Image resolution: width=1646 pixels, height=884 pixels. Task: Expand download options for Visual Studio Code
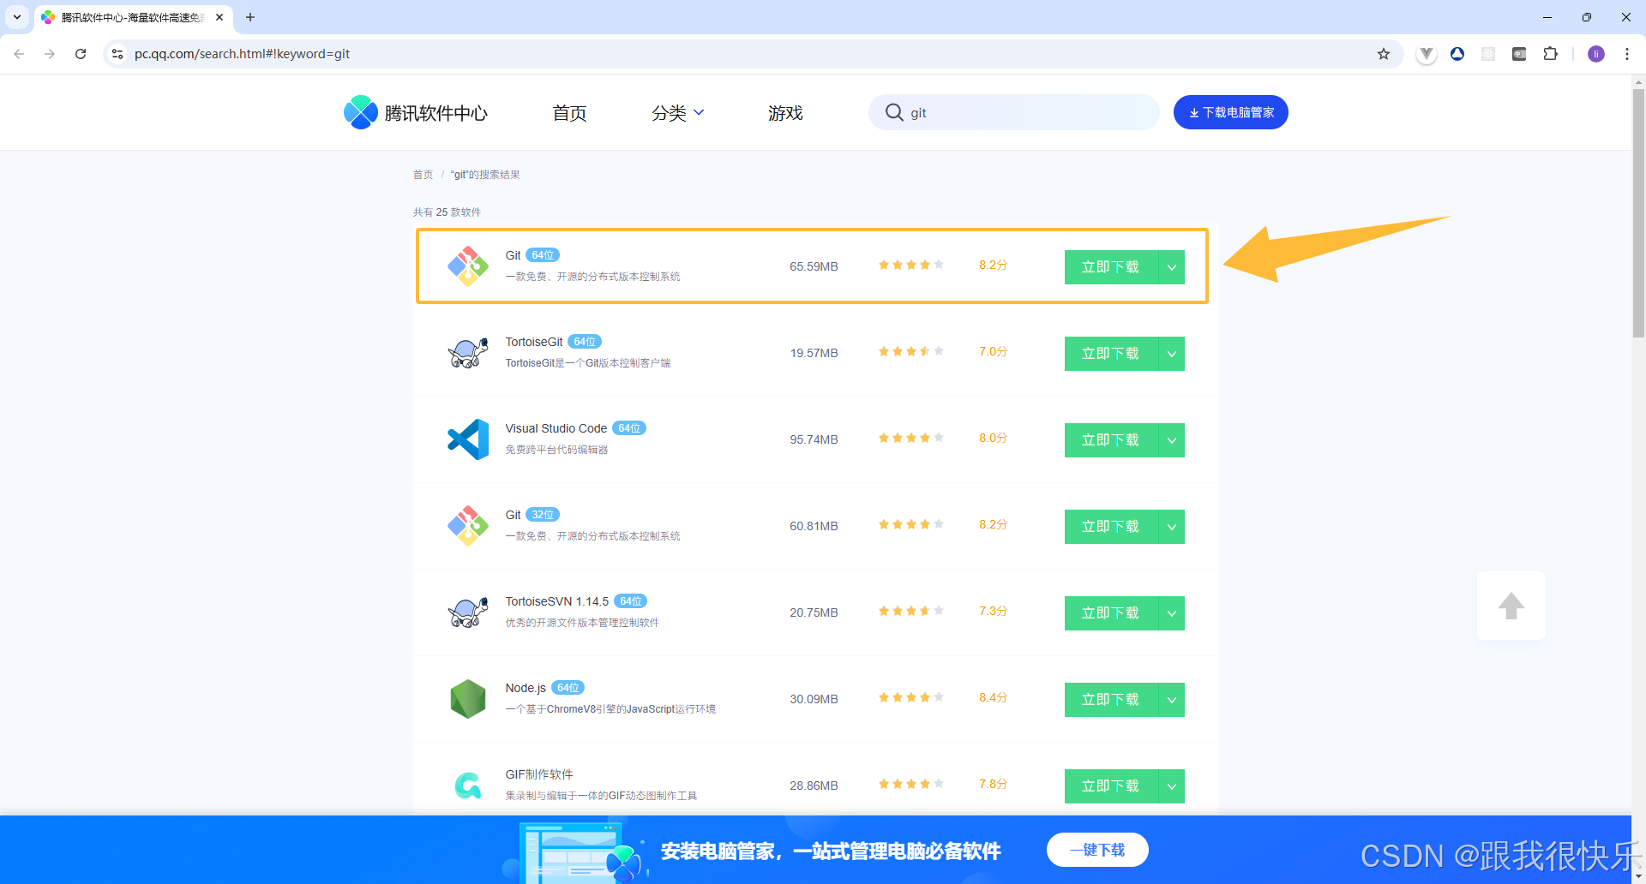(x=1172, y=440)
